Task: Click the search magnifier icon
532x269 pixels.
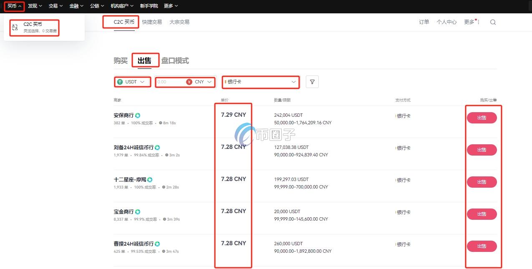Action: (x=493, y=22)
